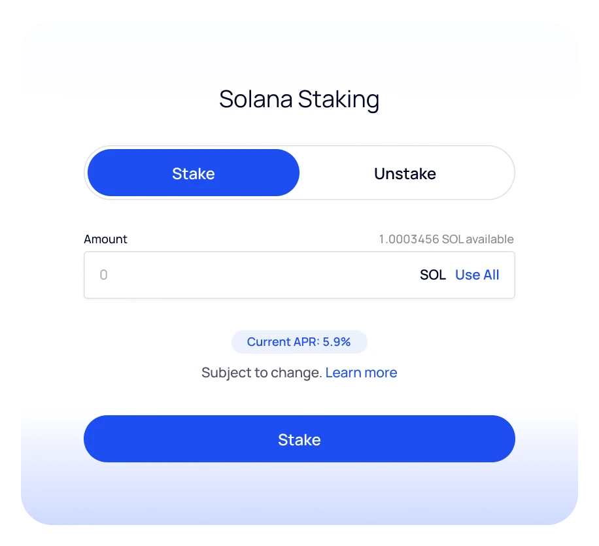Switch to the Unstake tab
This screenshot has height=546, width=599.
405,173
